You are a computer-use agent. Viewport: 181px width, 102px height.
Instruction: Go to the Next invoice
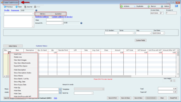18,7
